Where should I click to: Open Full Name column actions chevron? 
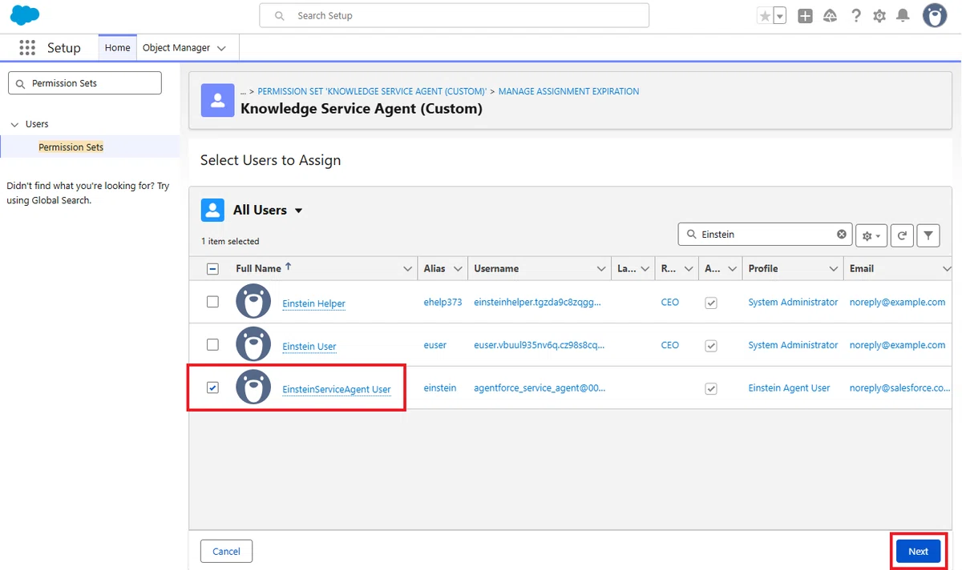tap(407, 269)
